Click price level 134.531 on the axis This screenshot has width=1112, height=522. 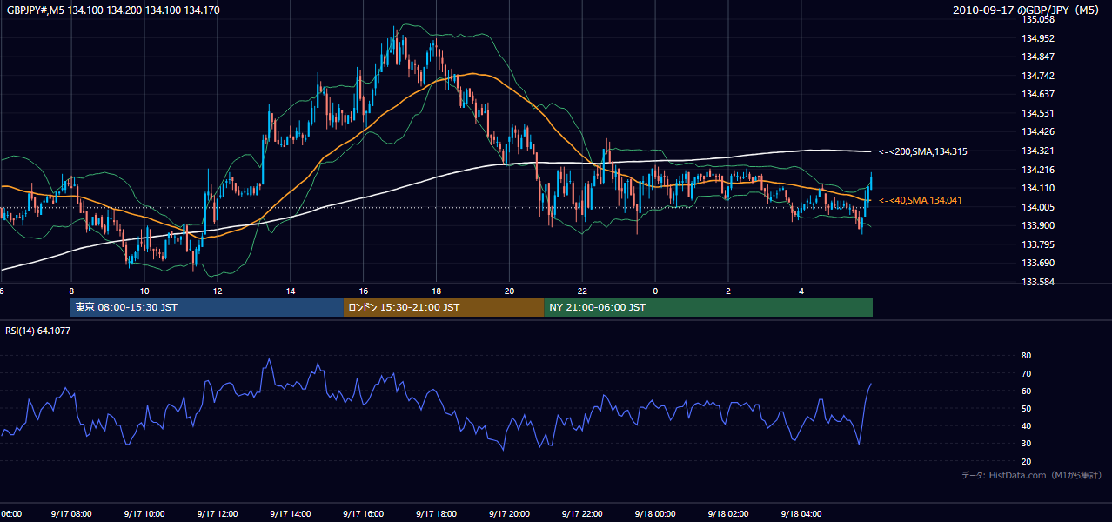(x=1038, y=113)
